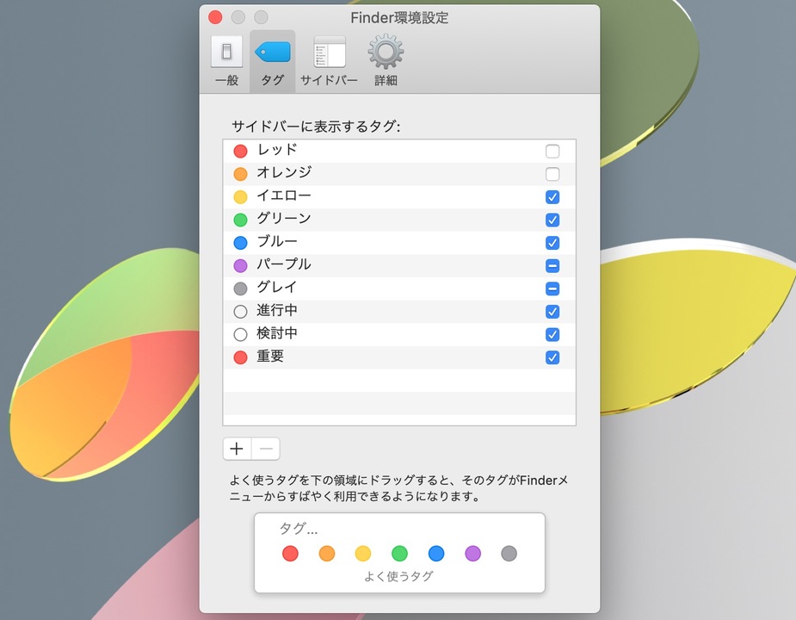The width and height of the screenshot is (796, 620).
Task: Uncheck the 進行中 tag checkbox
Action: pyautogui.click(x=552, y=312)
